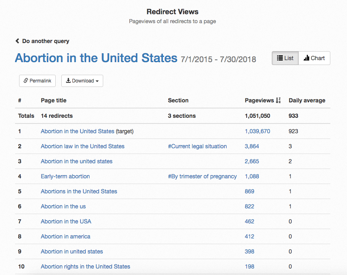Open 'Abortion rights in the United States'
The height and width of the screenshot is (275, 347).
(85, 266)
